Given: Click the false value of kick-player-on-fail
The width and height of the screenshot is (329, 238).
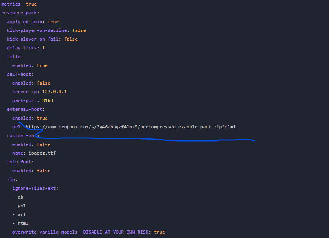Looking at the screenshot, I should tap(71, 39).
